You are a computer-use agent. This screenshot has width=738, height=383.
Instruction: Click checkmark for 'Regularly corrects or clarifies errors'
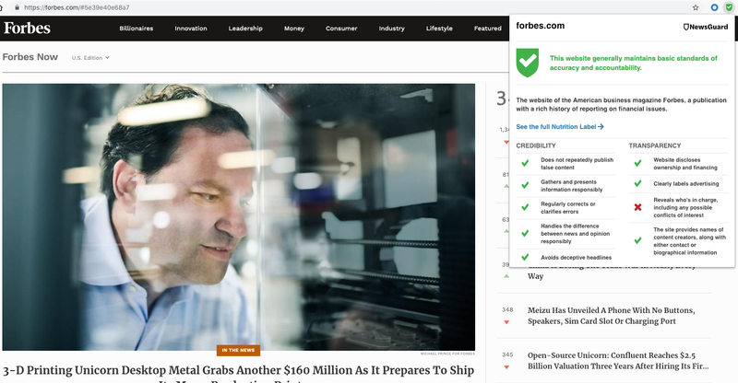click(525, 207)
